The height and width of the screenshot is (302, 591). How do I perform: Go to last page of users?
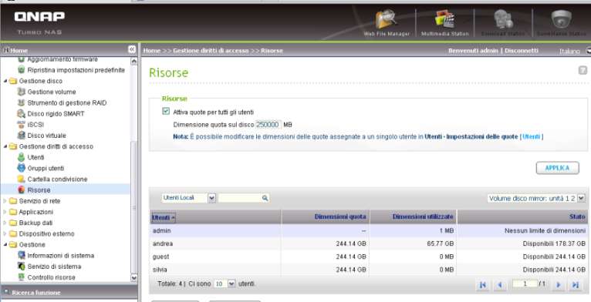(x=575, y=285)
